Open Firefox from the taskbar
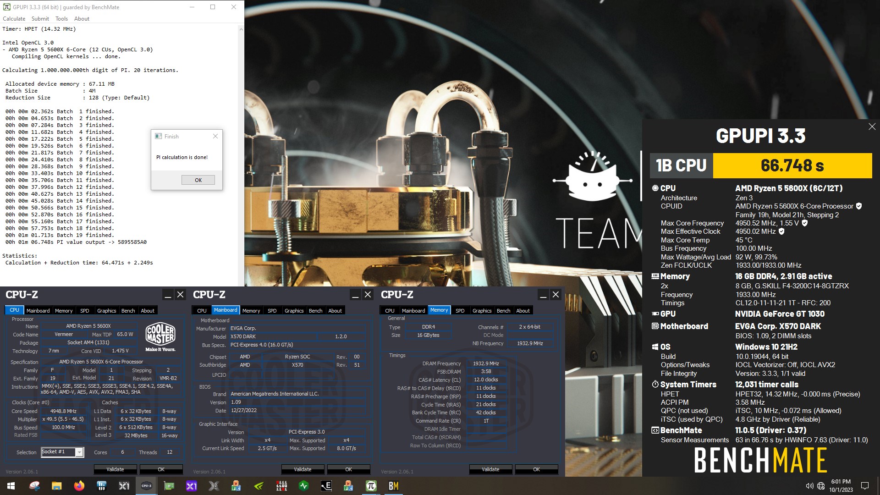This screenshot has width=880, height=495. click(x=79, y=486)
